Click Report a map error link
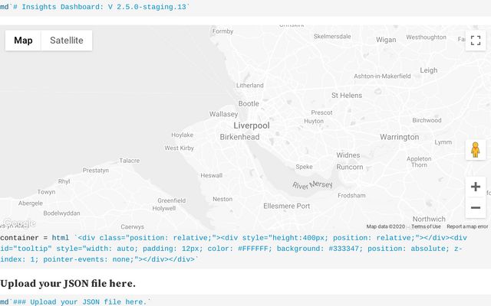 point(467,226)
